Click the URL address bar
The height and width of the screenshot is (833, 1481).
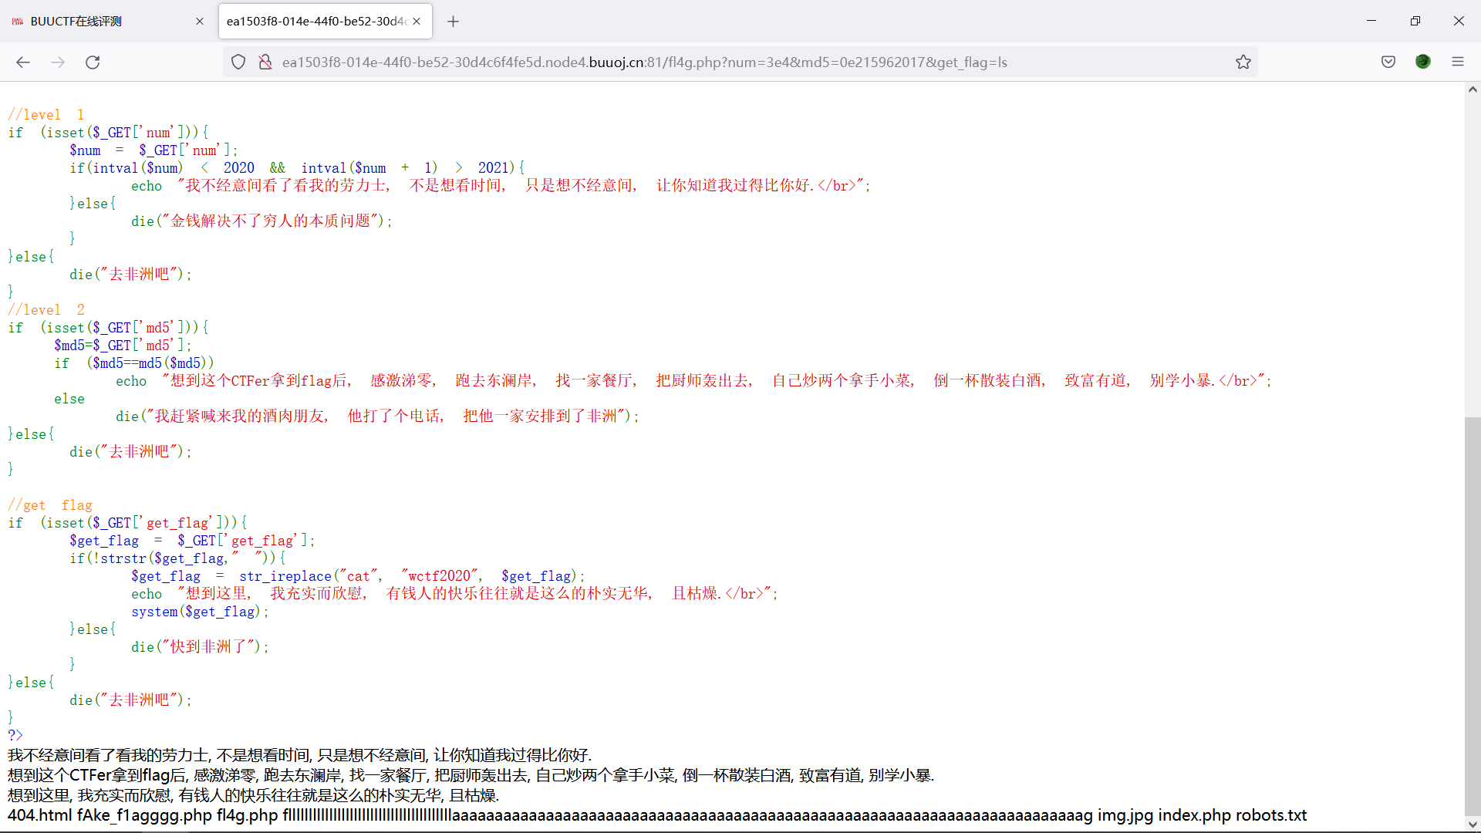point(694,62)
